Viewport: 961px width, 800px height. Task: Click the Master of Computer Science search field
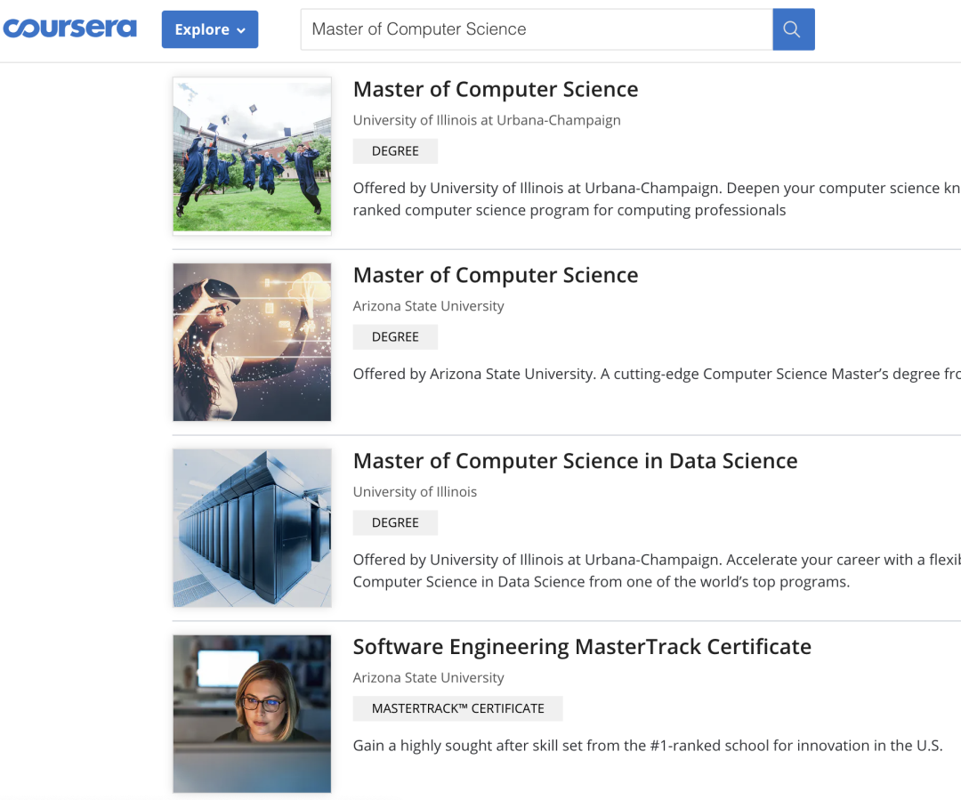pos(537,29)
